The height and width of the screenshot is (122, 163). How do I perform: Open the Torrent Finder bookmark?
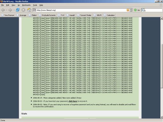(x=84, y=15)
